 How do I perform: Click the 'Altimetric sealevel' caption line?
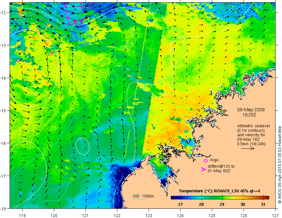tap(253, 126)
